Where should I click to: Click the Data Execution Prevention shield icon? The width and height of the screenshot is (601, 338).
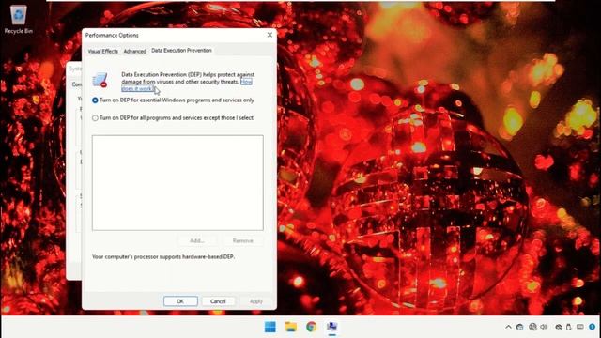[100, 80]
